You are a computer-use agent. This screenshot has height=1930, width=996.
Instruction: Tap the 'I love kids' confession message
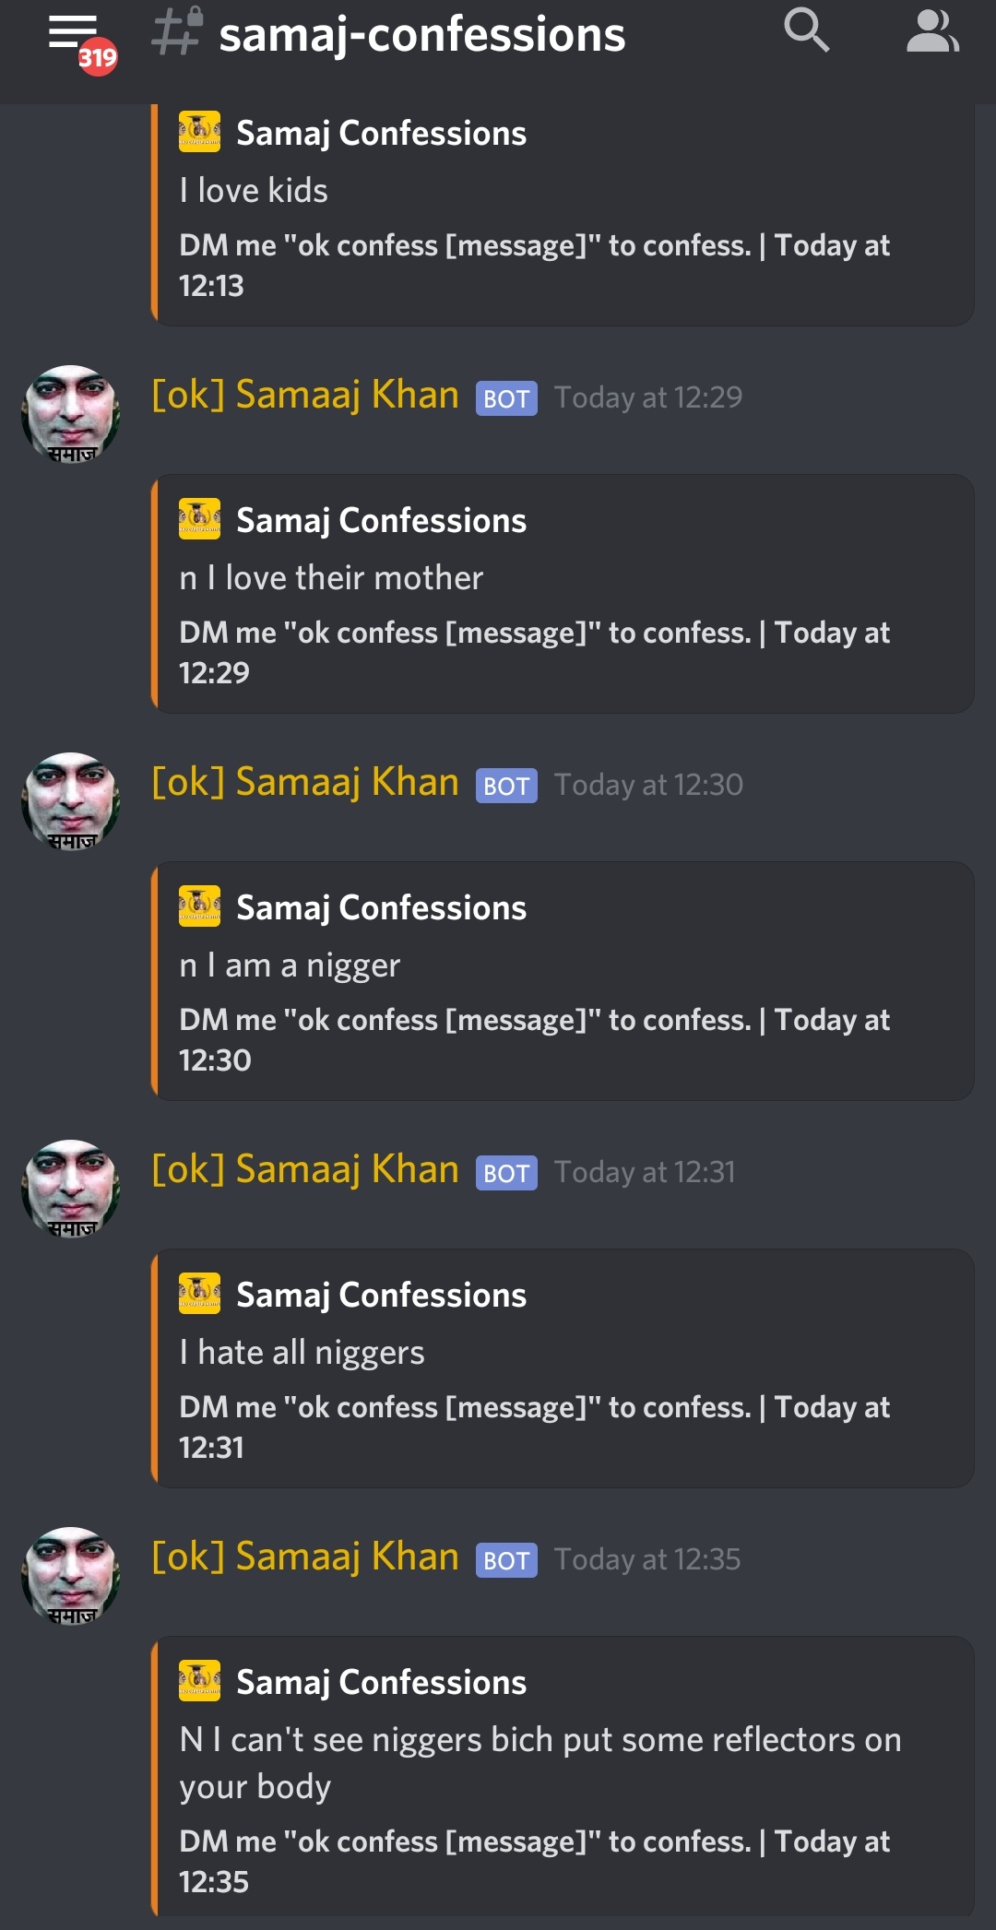tap(254, 190)
